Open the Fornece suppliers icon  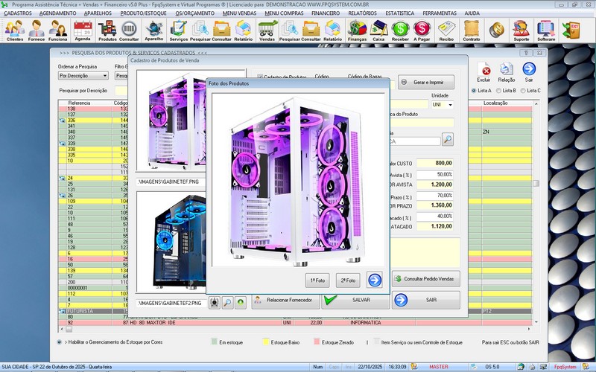point(36,31)
